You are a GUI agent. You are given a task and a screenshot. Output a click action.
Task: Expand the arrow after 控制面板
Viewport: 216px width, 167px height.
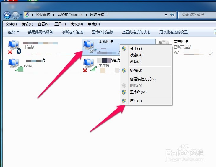[54, 15]
